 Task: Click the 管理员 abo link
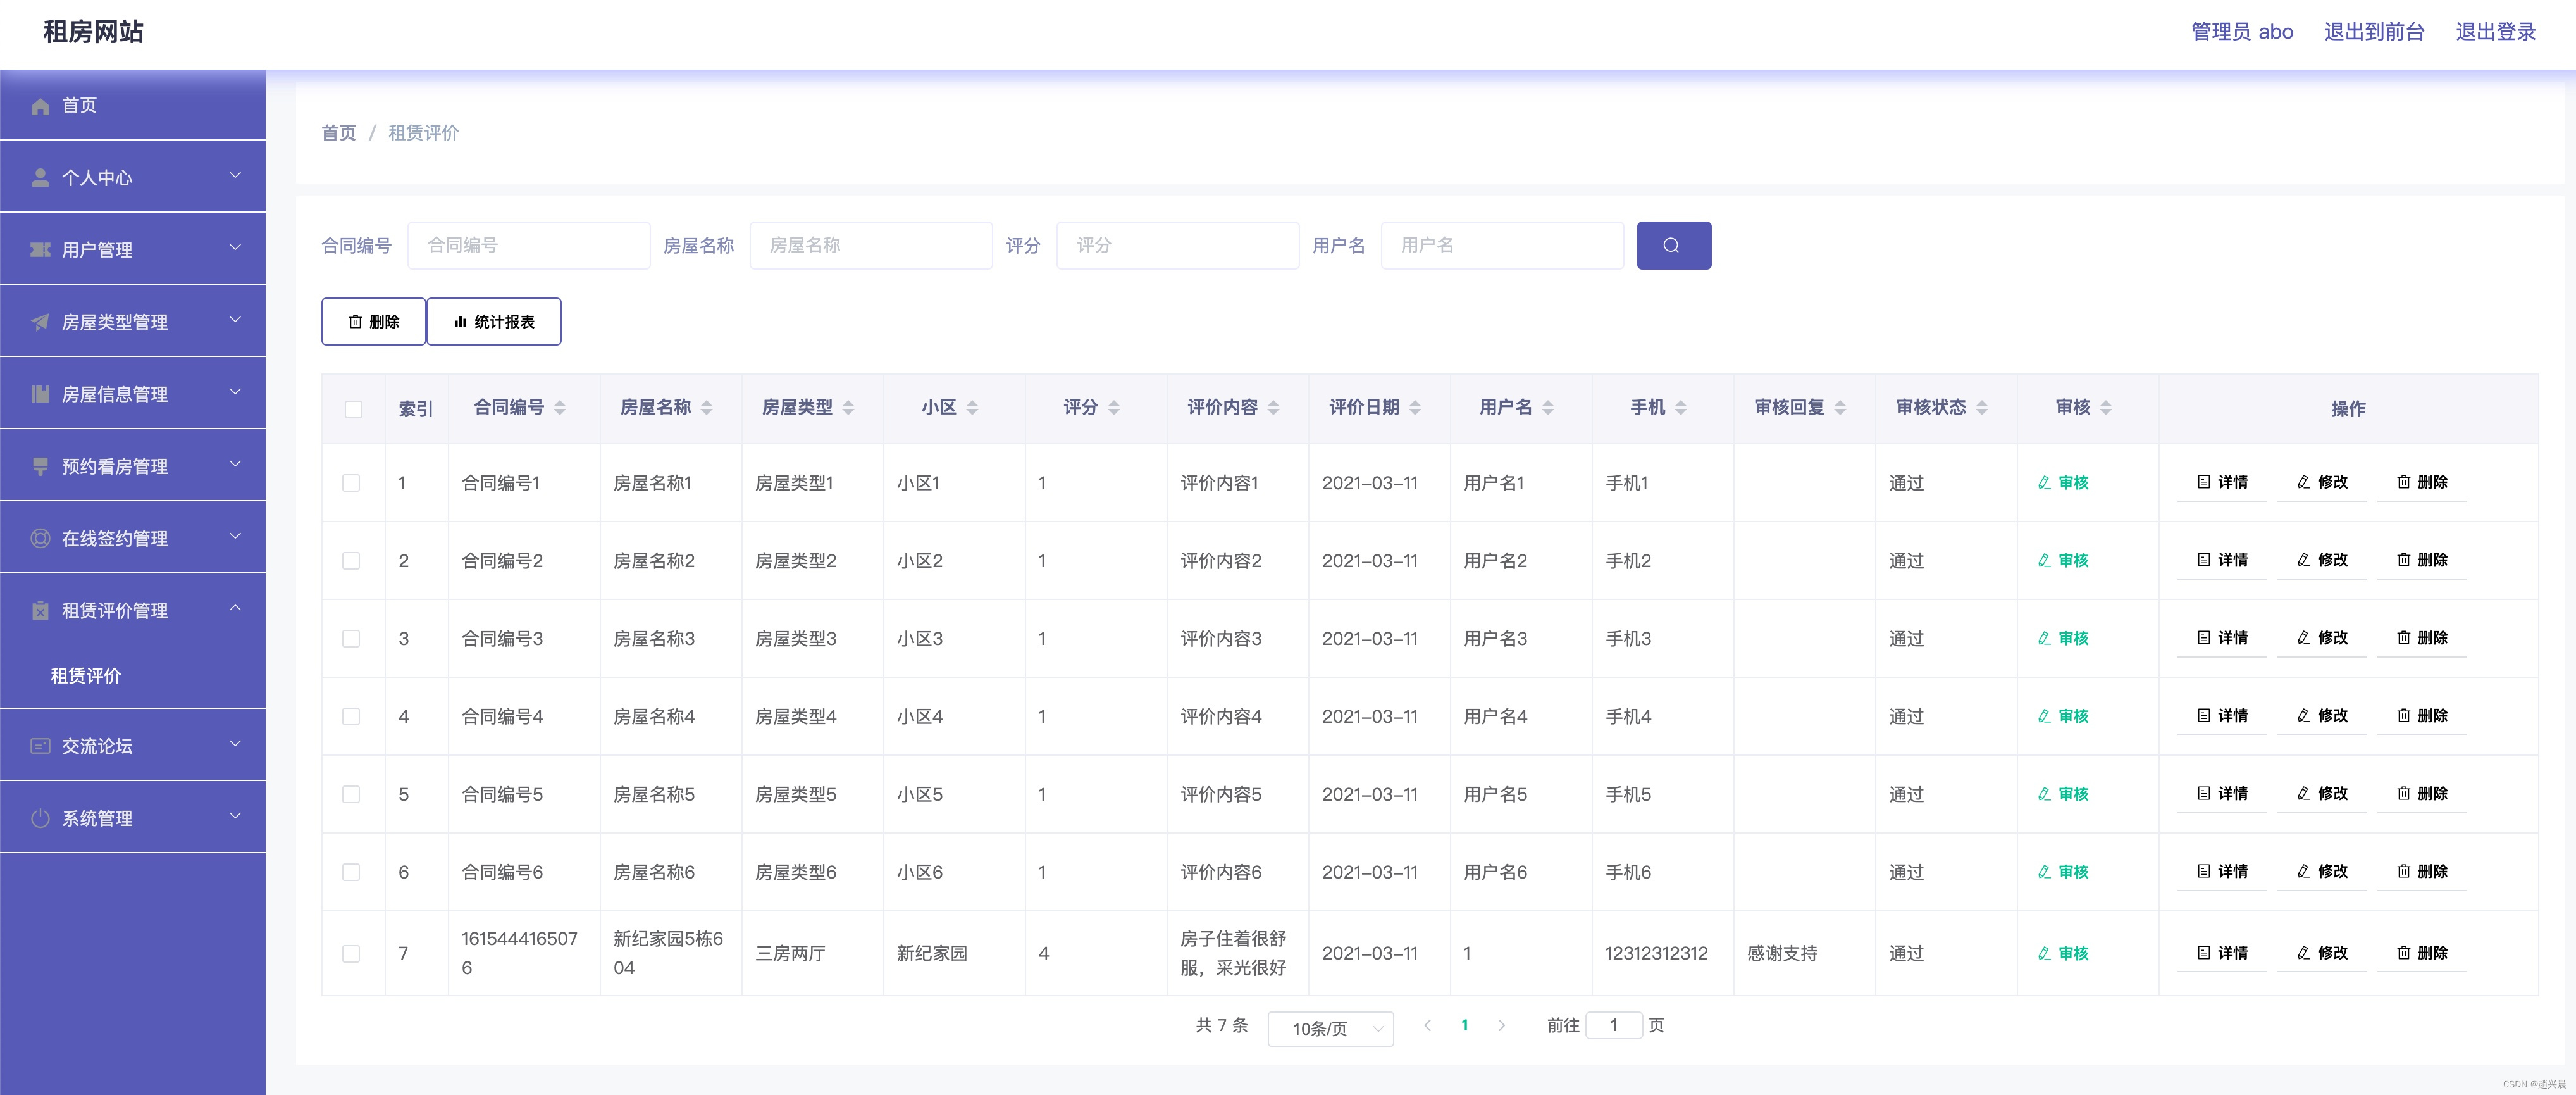coord(2242,32)
